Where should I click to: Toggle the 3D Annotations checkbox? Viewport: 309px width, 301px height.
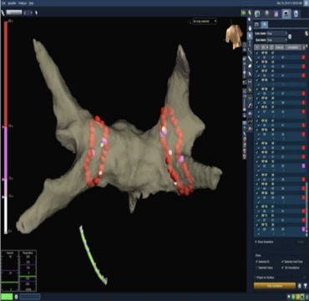coord(282,268)
